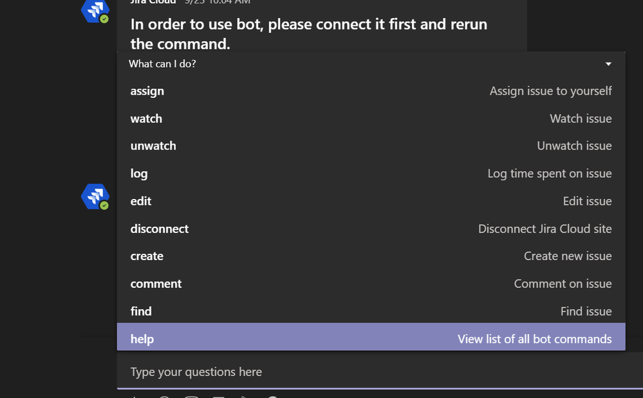Select disconnect to disconnect Jira Cloud site
Viewport: 643px width, 398px height.
tap(160, 229)
